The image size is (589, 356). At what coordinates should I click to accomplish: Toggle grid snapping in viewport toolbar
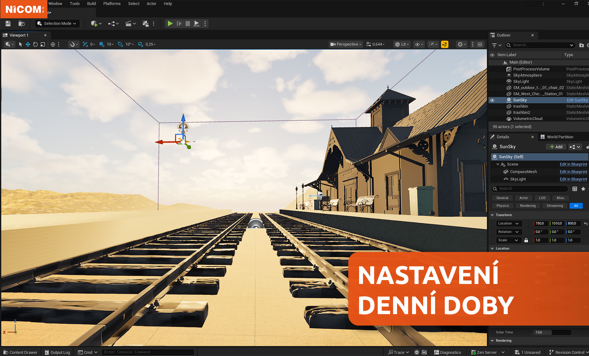point(102,44)
